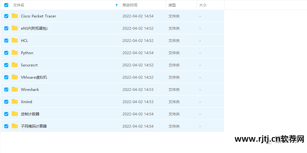The image size is (307, 153).
Task: Sort by the 大小 column header
Action: [x=203, y=5]
